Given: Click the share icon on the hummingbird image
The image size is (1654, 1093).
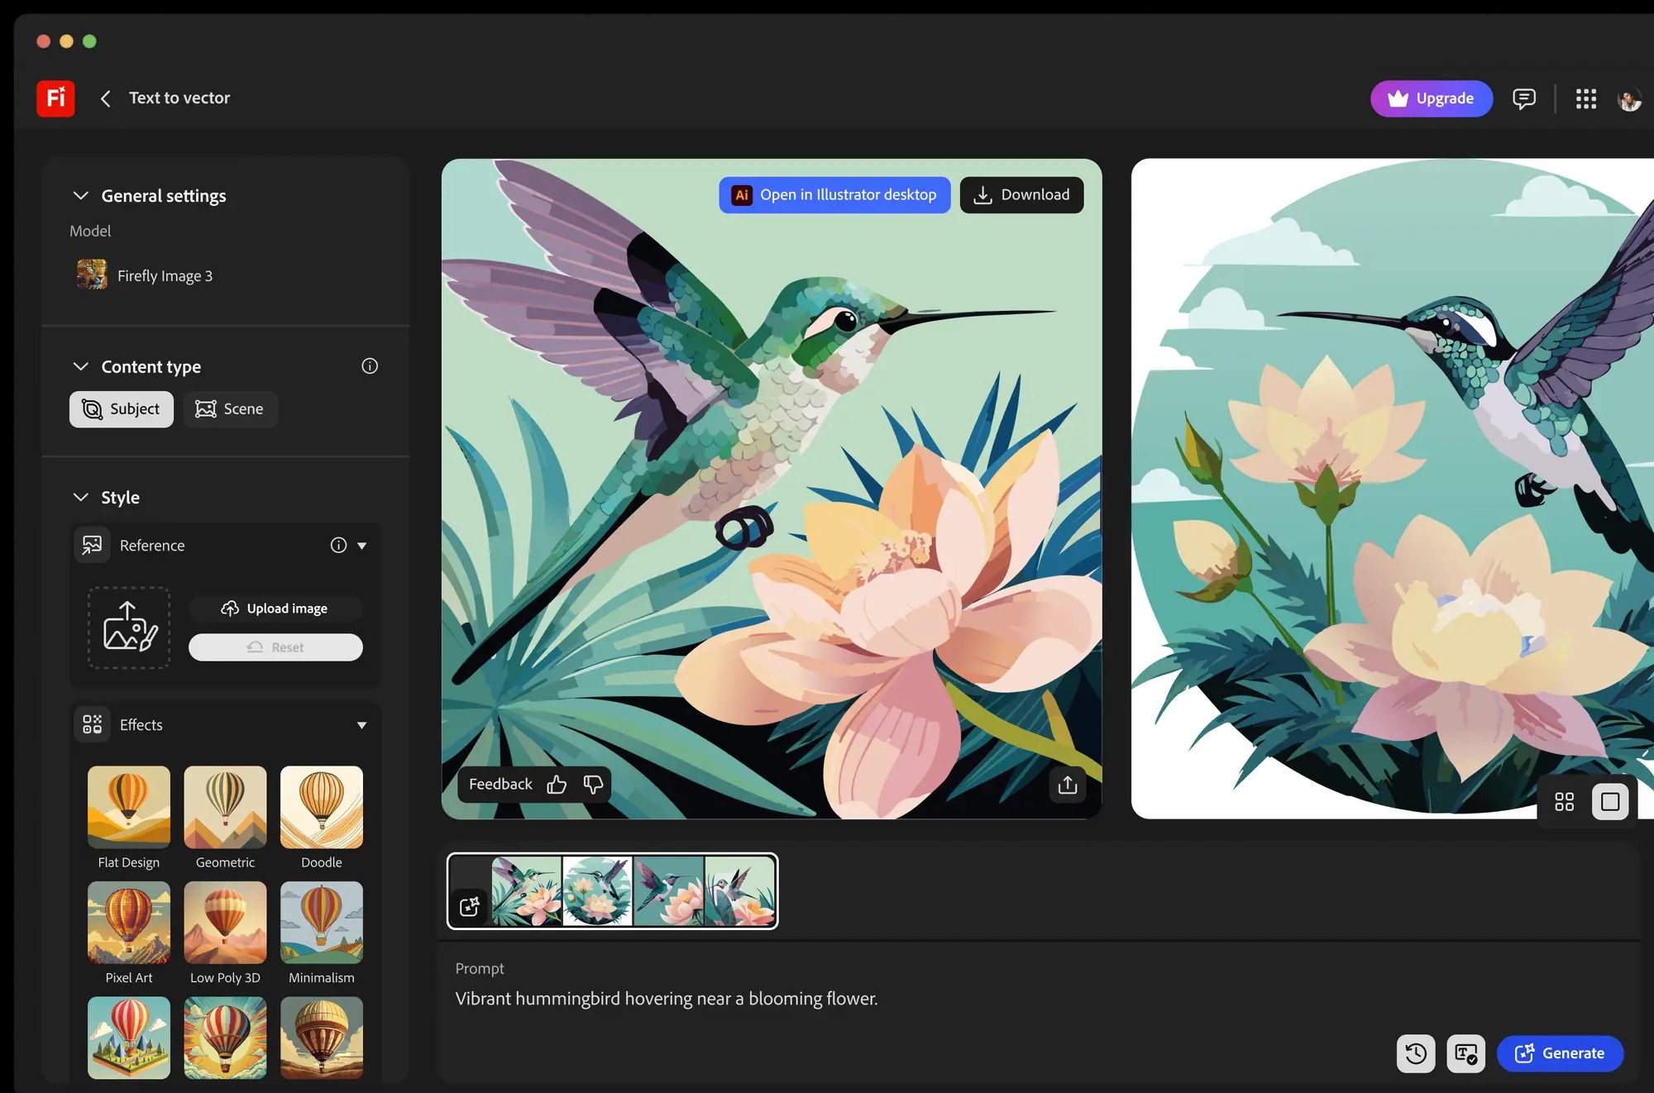Looking at the screenshot, I should pos(1067,785).
